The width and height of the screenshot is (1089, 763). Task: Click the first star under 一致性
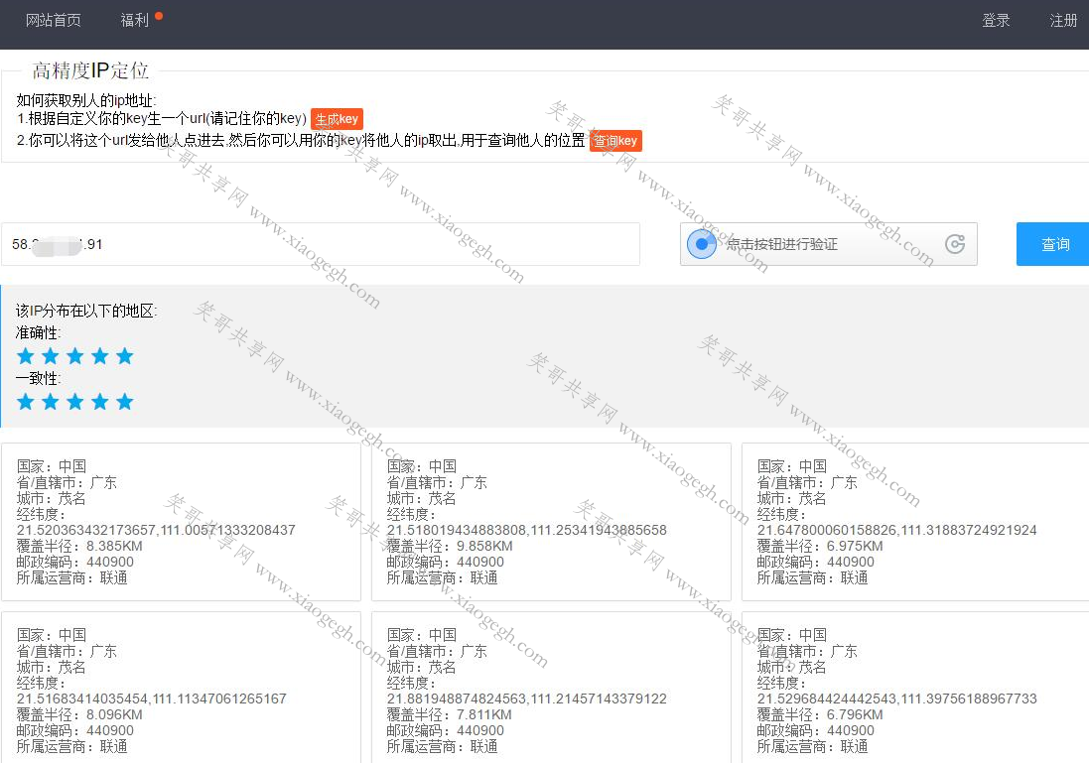26,401
